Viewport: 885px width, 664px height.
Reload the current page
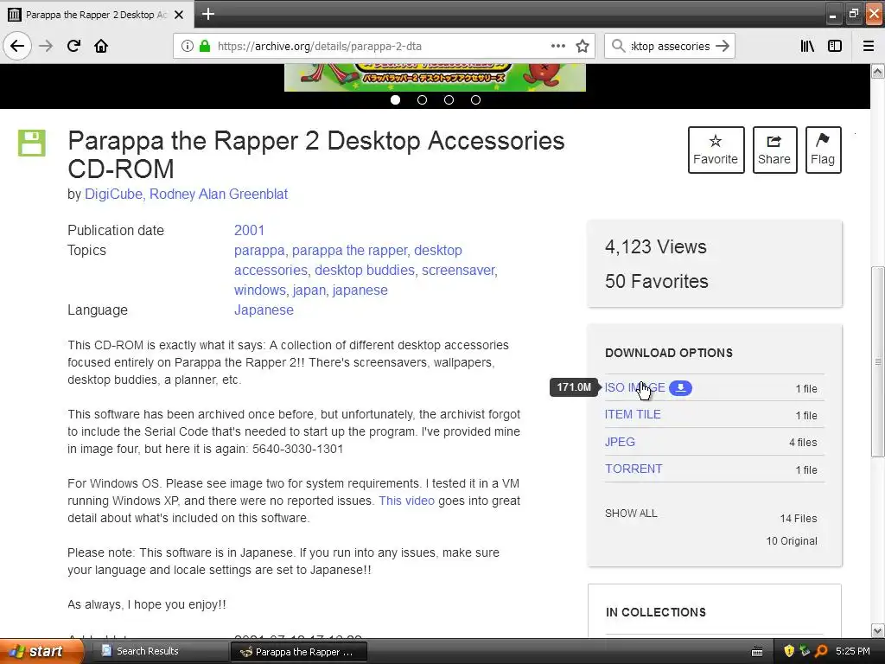click(73, 46)
